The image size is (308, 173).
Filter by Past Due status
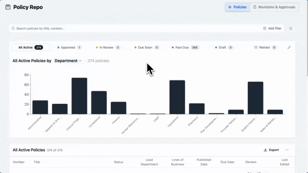(x=185, y=48)
